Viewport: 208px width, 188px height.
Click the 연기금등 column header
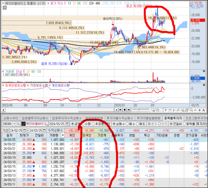coord(191,135)
